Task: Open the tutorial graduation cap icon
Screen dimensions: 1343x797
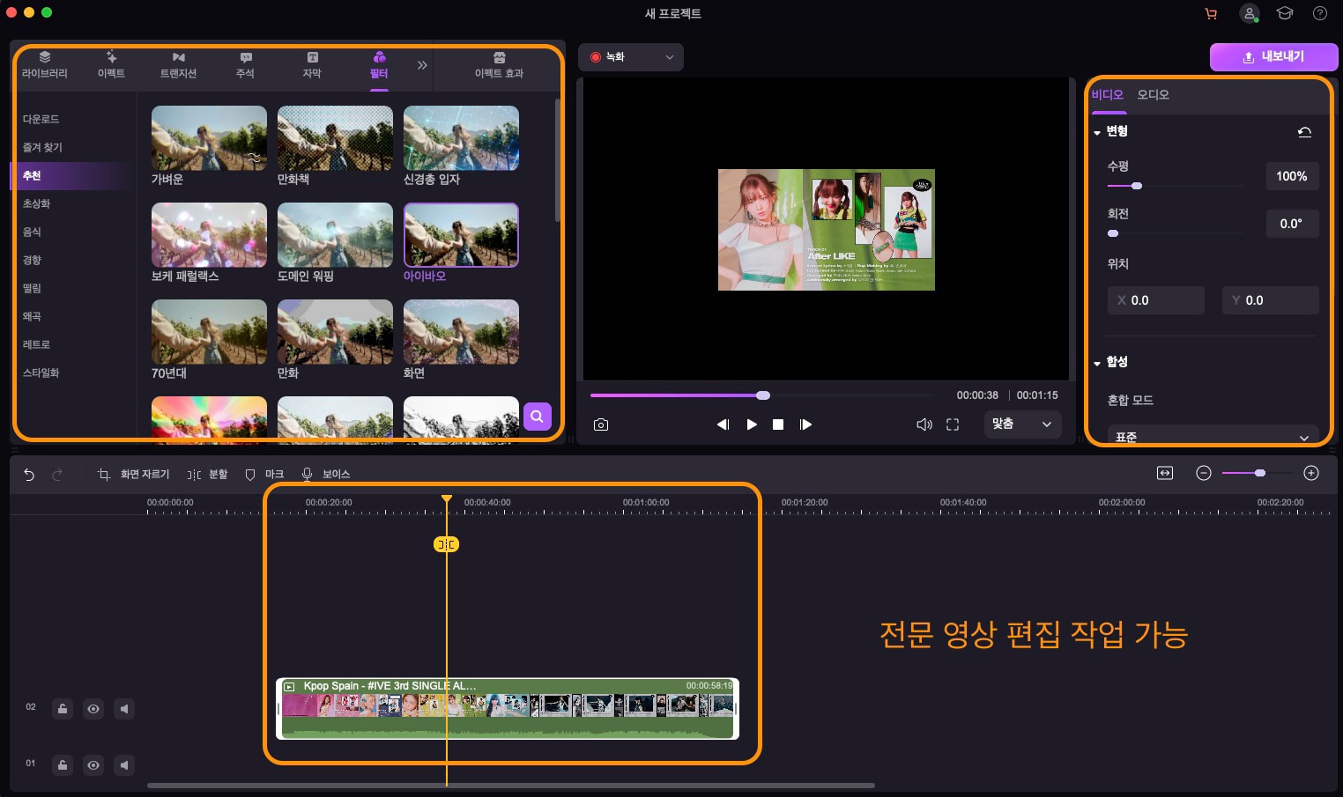Action: tap(1285, 13)
